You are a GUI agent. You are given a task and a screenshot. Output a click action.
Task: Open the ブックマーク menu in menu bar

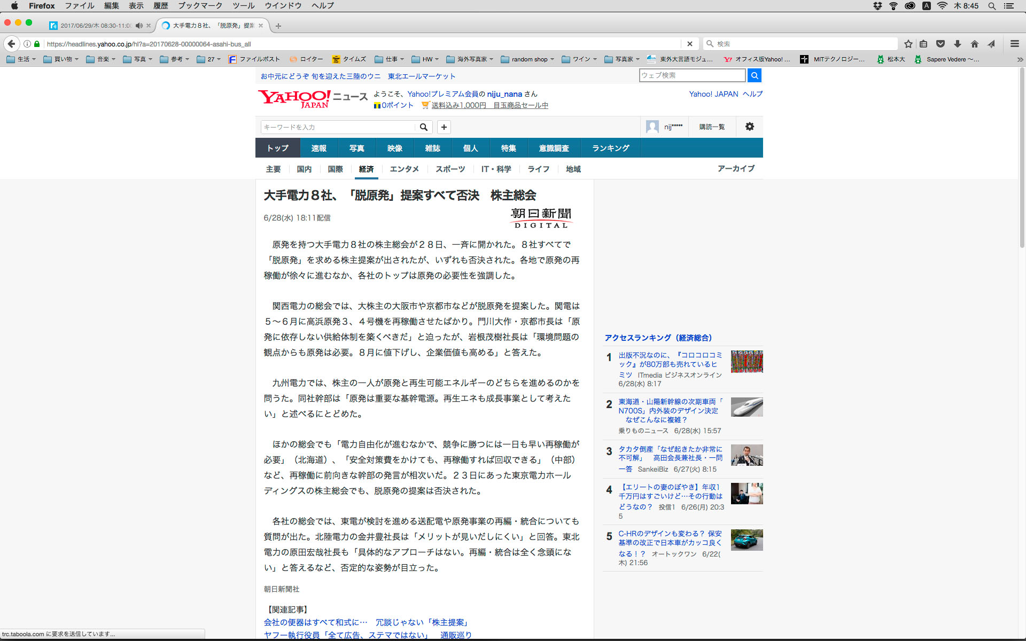pyautogui.click(x=200, y=6)
